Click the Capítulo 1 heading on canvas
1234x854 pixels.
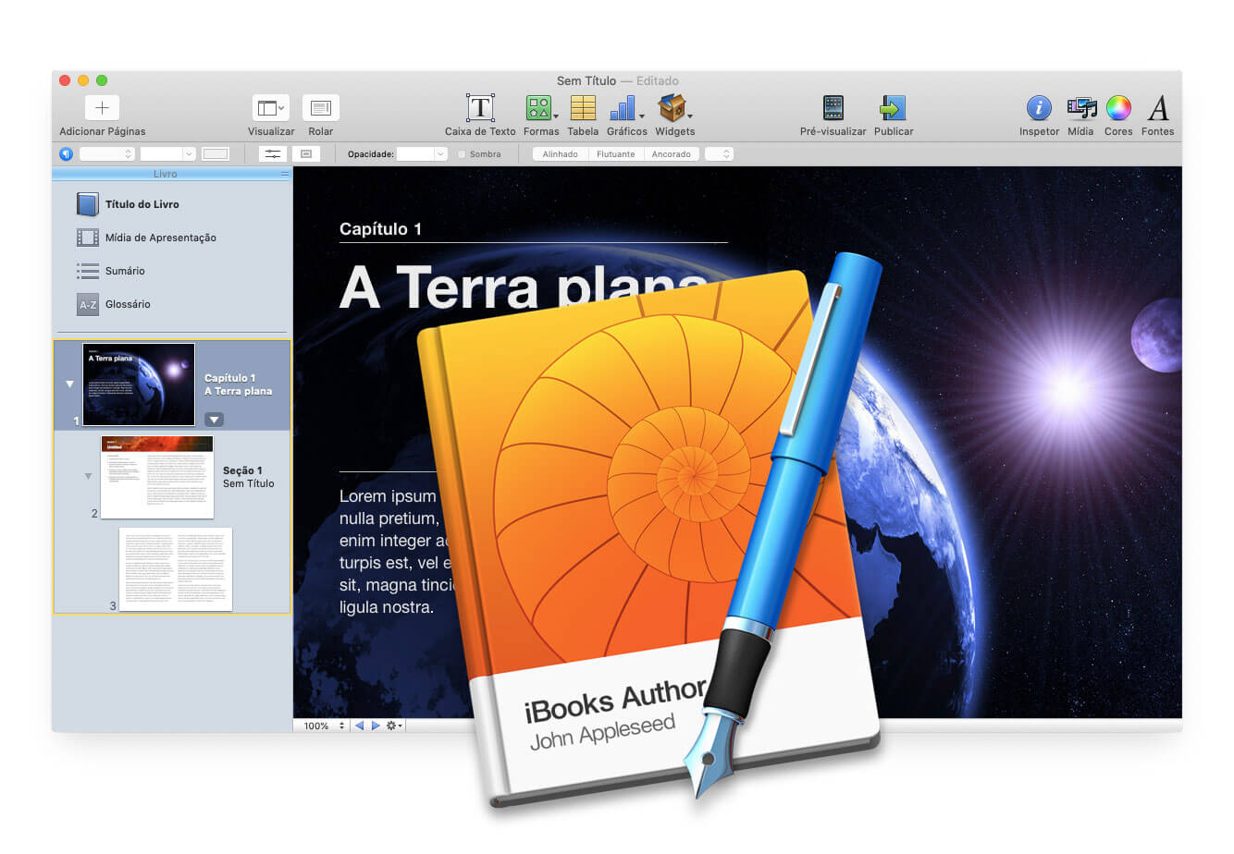(380, 229)
